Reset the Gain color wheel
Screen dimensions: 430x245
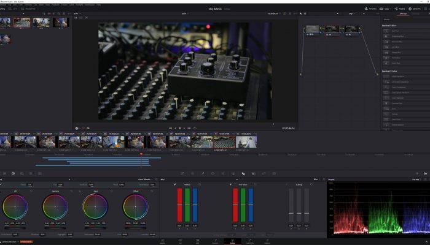click(x=112, y=191)
